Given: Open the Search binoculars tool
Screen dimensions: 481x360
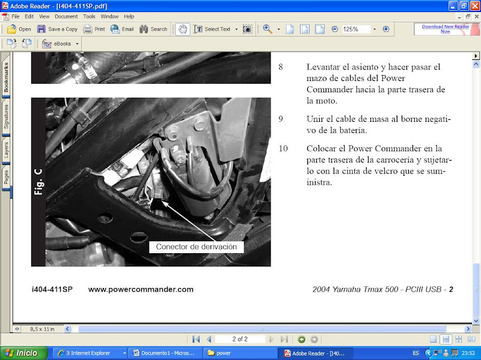Looking at the screenshot, I should (x=153, y=29).
